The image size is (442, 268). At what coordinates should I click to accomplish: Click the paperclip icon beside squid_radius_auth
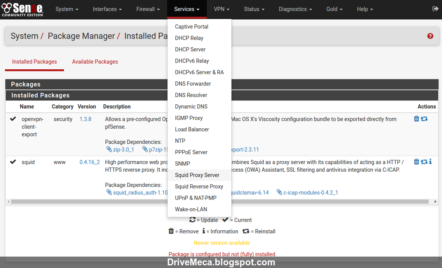pos(109,192)
